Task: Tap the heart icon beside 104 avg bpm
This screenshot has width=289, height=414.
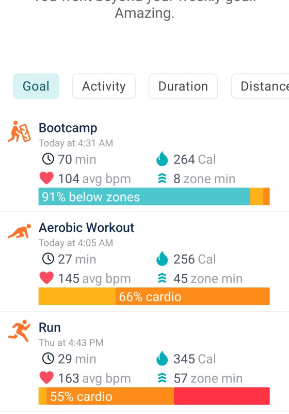Action: click(46, 178)
